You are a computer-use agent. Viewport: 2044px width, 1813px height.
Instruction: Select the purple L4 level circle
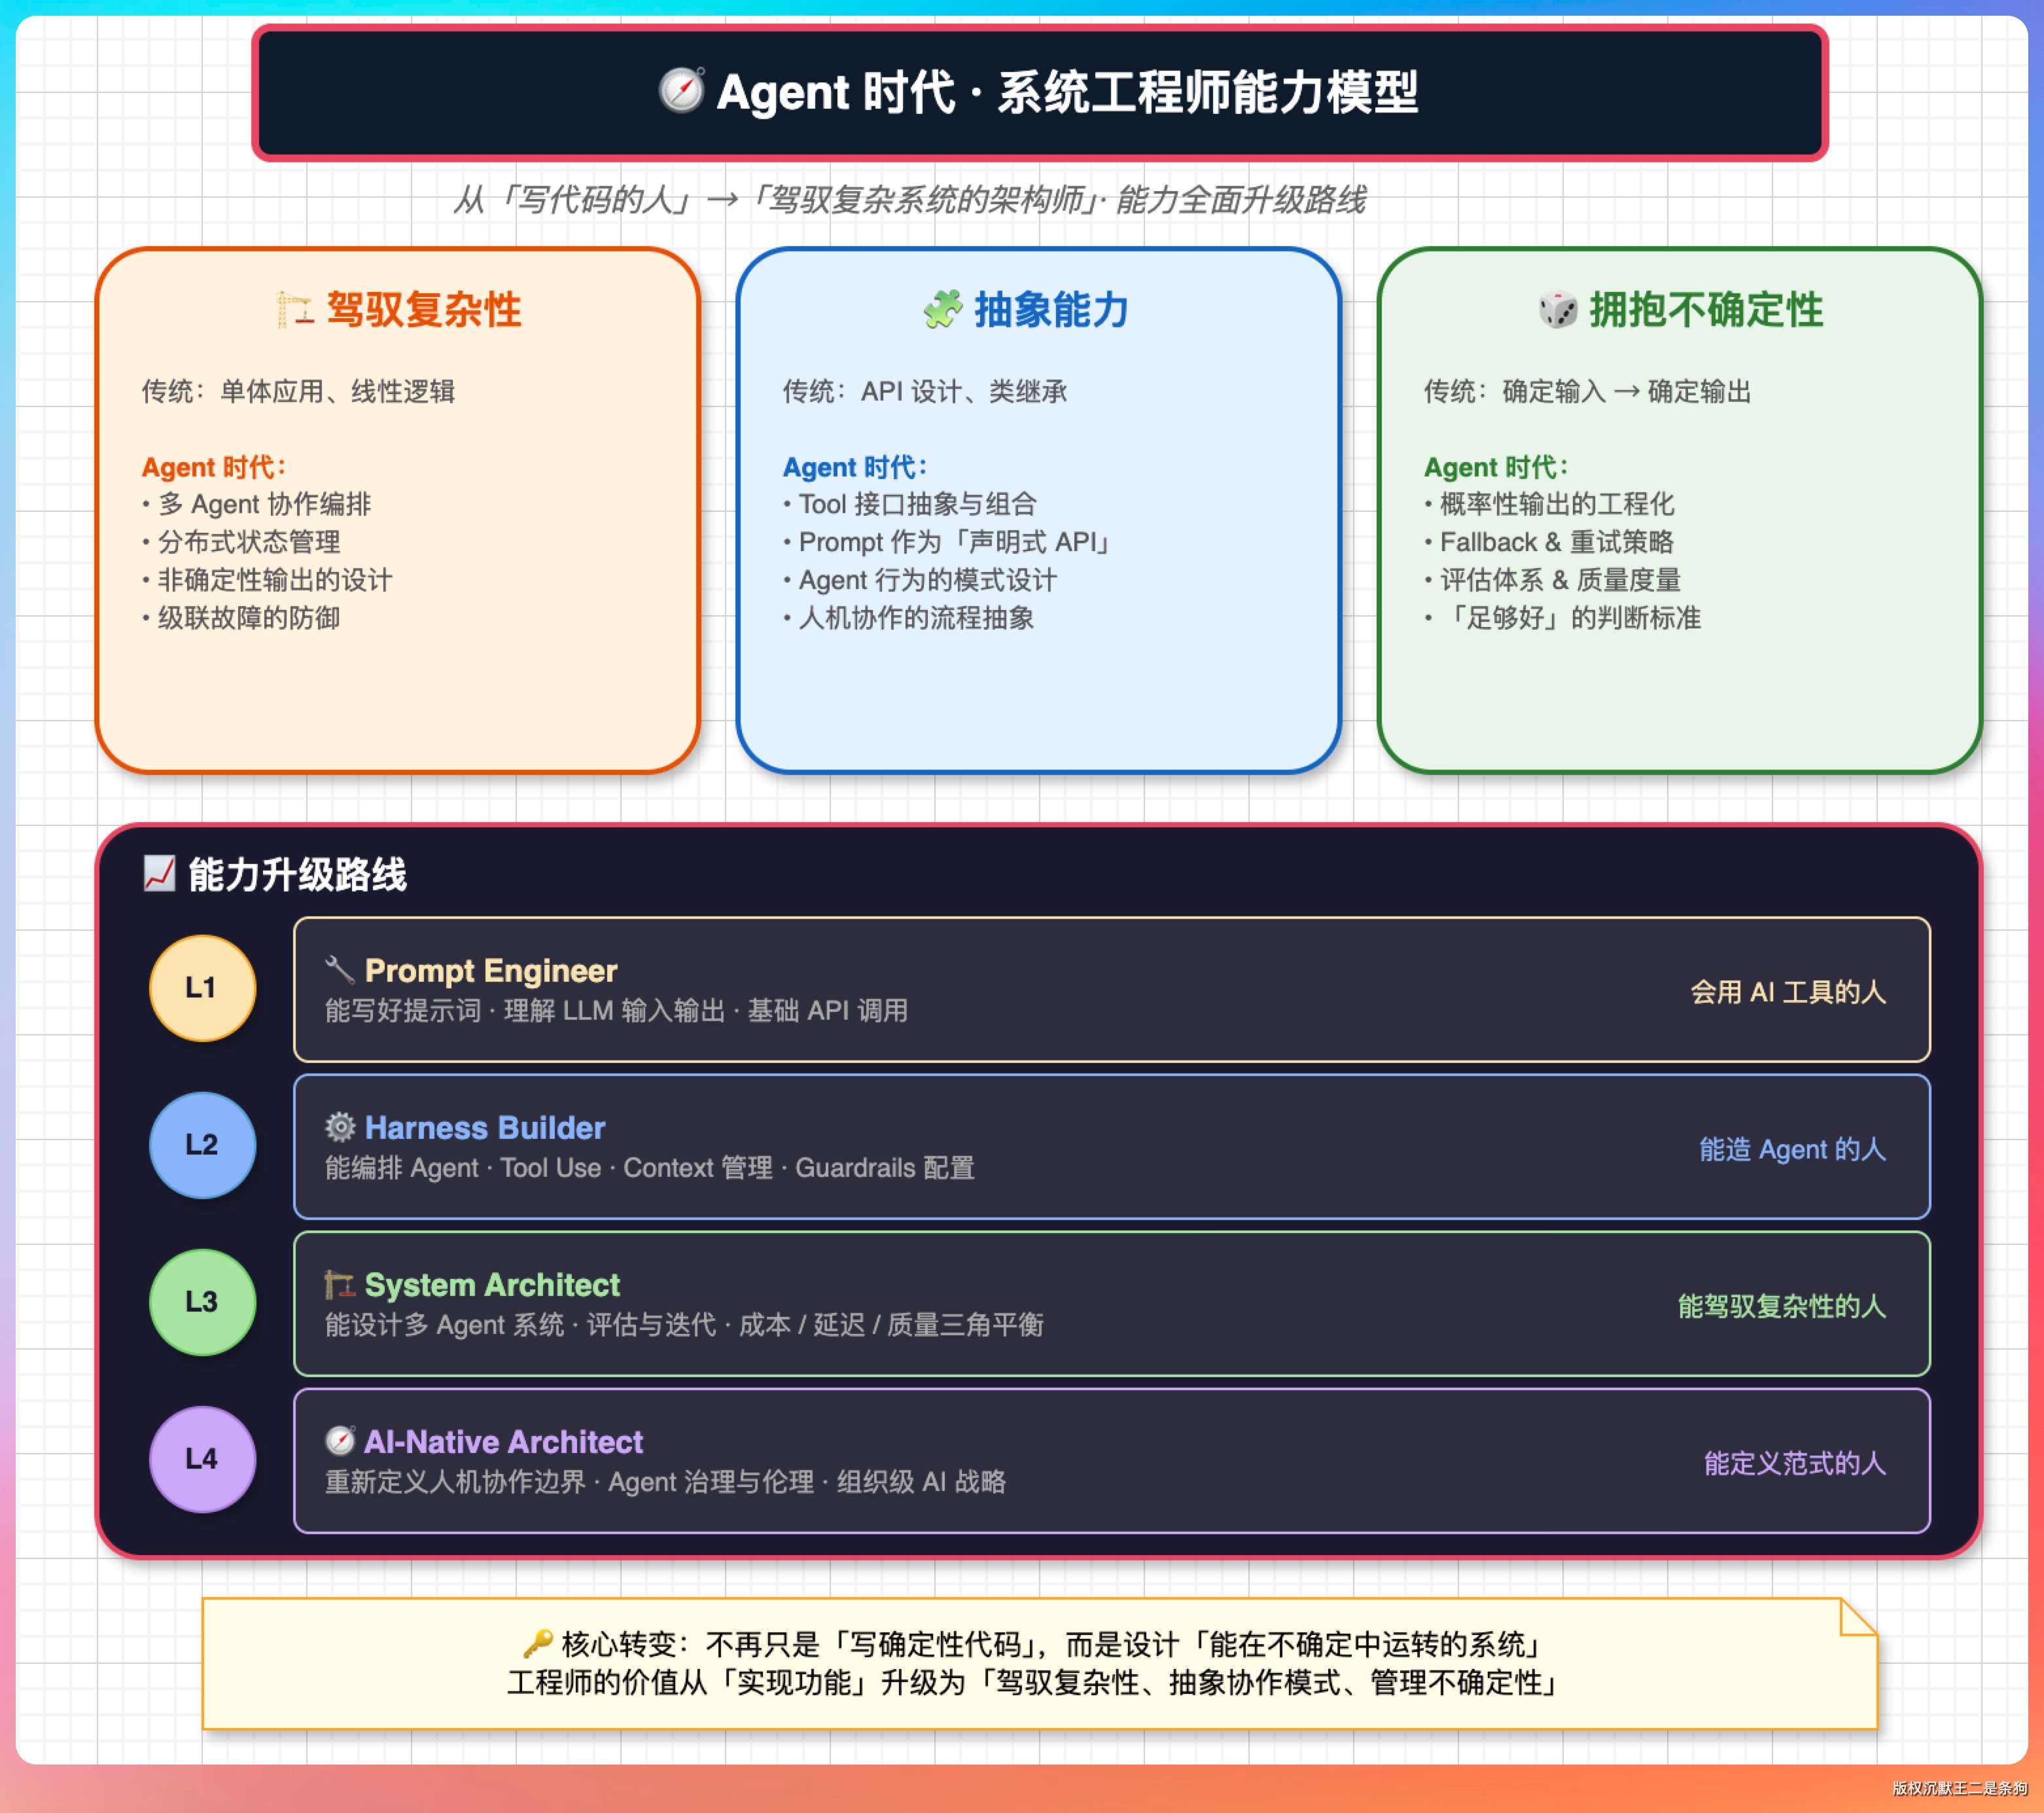202,1459
